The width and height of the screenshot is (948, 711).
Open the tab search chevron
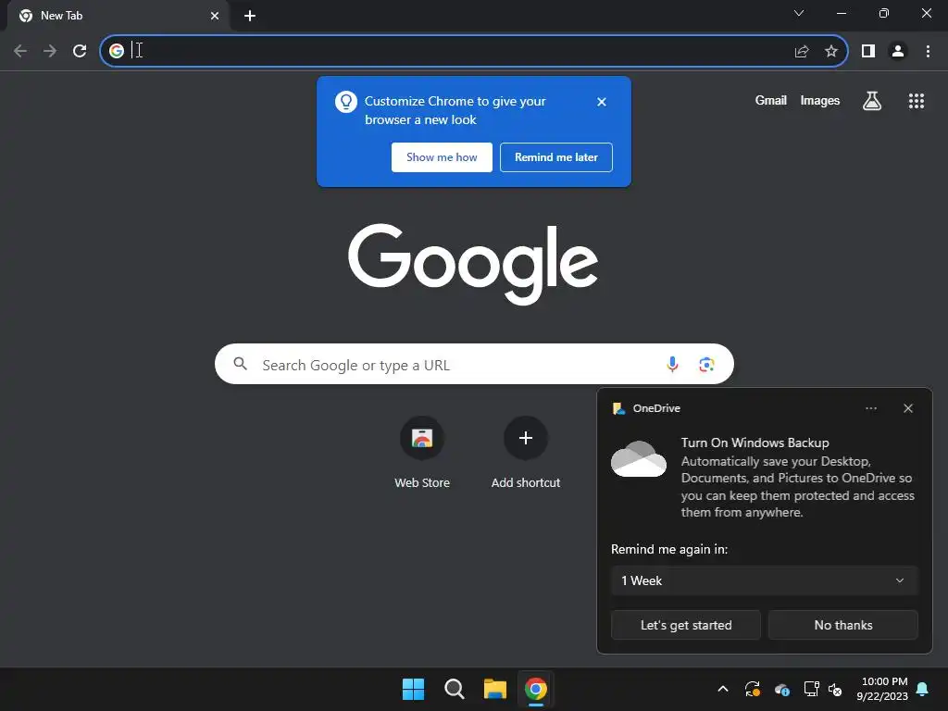point(799,13)
